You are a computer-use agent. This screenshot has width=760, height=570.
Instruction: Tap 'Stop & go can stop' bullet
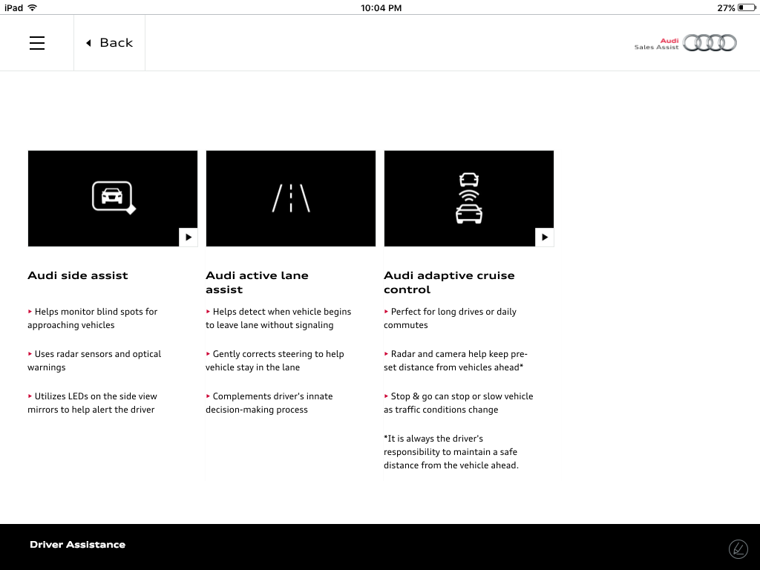pyautogui.click(x=459, y=402)
